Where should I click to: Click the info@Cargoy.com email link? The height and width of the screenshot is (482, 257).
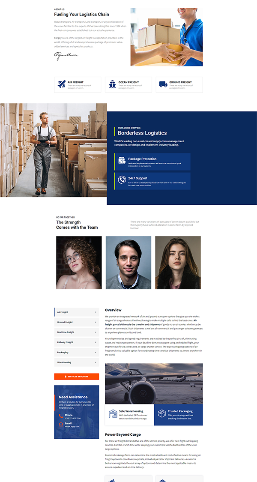(x=72, y=426)
